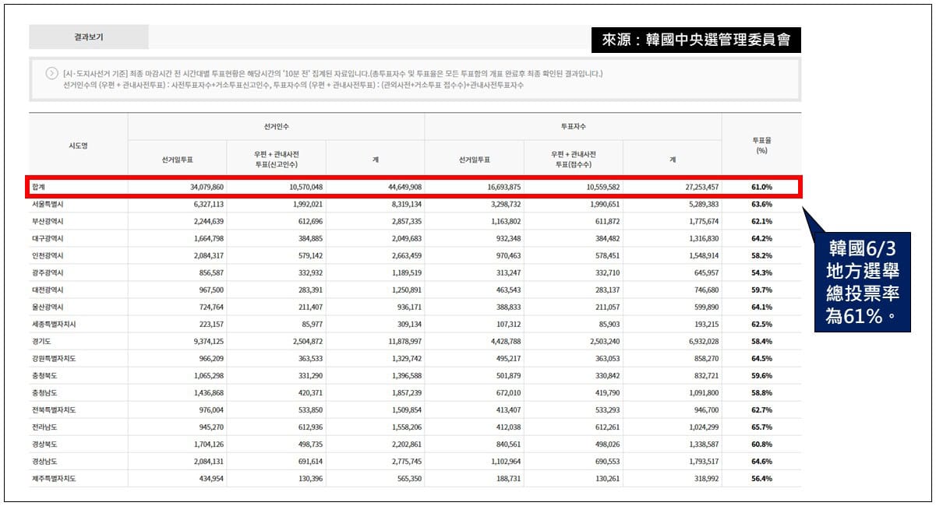
Task: Click the Seoul voters cell 5,289,383
Action: 703,205
